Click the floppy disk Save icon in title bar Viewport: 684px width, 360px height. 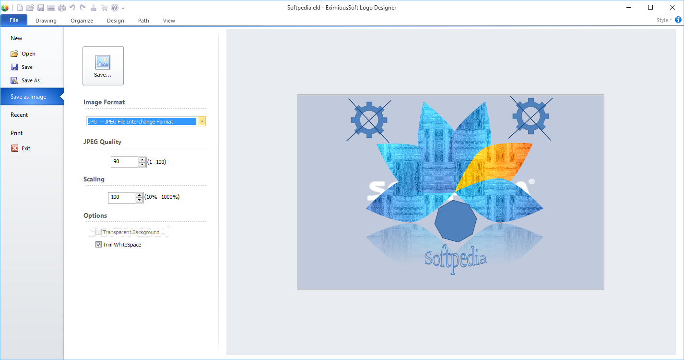coord(41,8)
